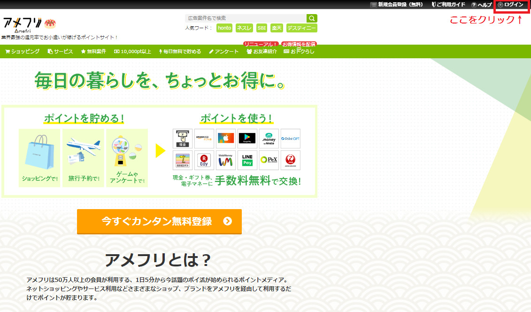Image resolution: width=531 pixels, height=312 pixels.
Task: Open ご利用ガイド link
Action: [x=448, y=5]
